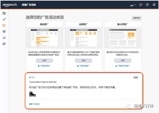The image size is (159, 113).
Task: Open the shield icon in sidebar
Action: pyautogui.click(x=4, y=32)
